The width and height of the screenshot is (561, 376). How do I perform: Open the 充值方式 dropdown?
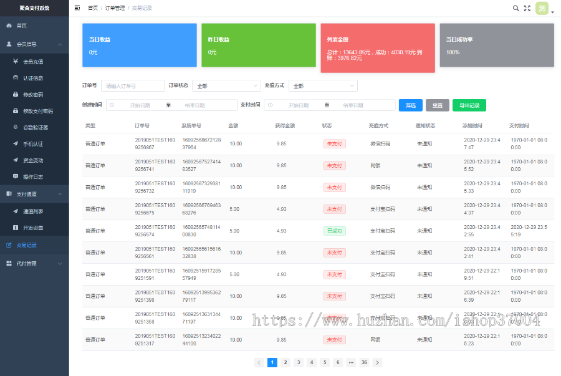(x=323, y=85)
